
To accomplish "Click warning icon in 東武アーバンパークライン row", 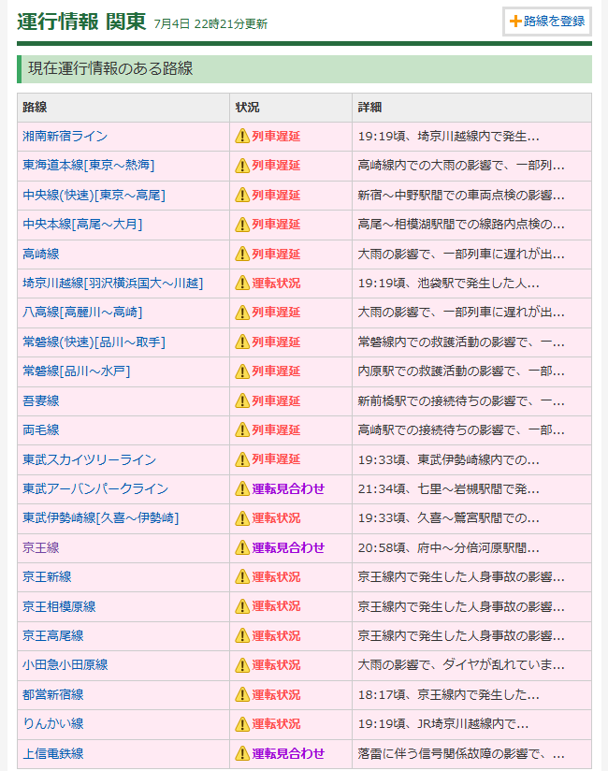I will (x=242, y=488).
